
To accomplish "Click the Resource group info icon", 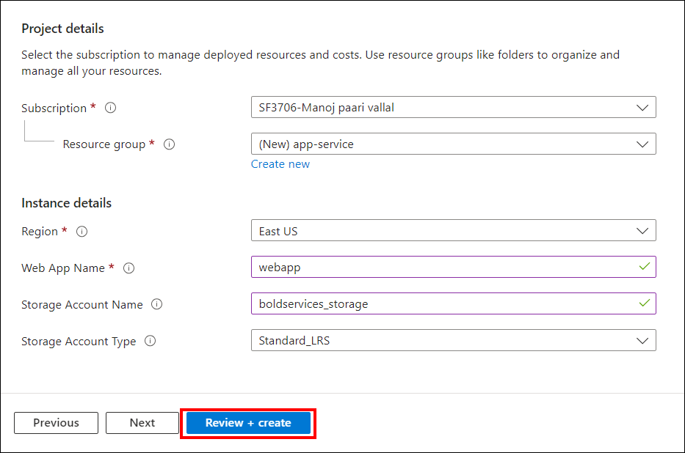I will point(169,144).
